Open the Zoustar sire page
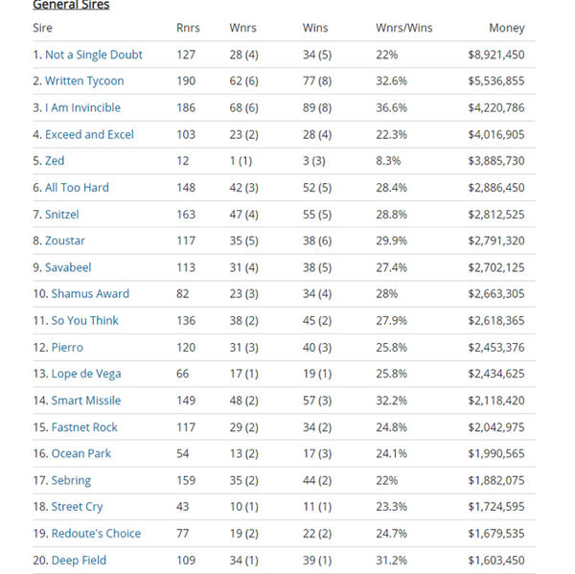 tap(65, 241)
